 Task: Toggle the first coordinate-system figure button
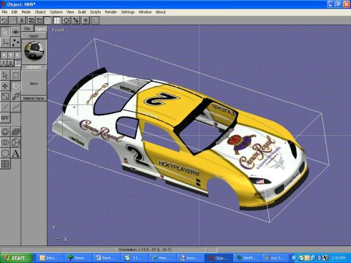(x=4, y=64)
